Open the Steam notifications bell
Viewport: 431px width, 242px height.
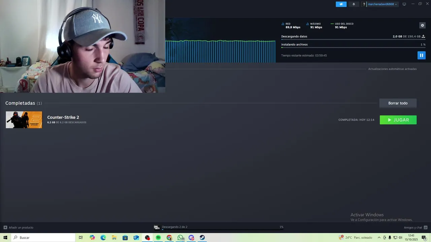click(x=354, y=4)
